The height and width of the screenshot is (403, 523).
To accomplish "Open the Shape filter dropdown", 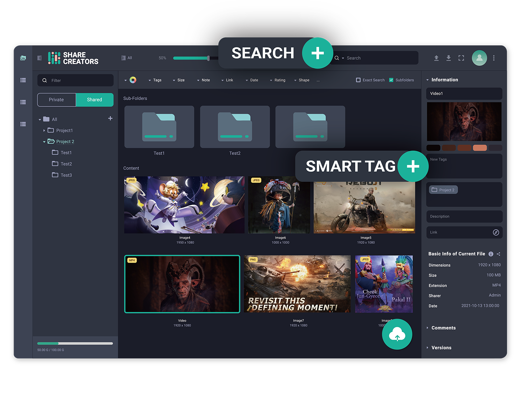I will pyautogui.click(x=302, y=80).
